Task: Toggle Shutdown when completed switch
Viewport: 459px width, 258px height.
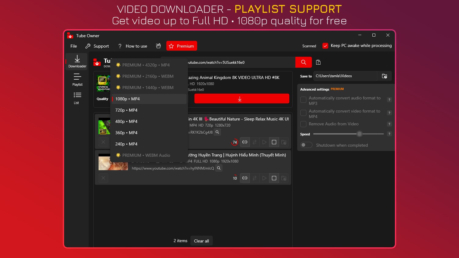Action: (306, 145)
